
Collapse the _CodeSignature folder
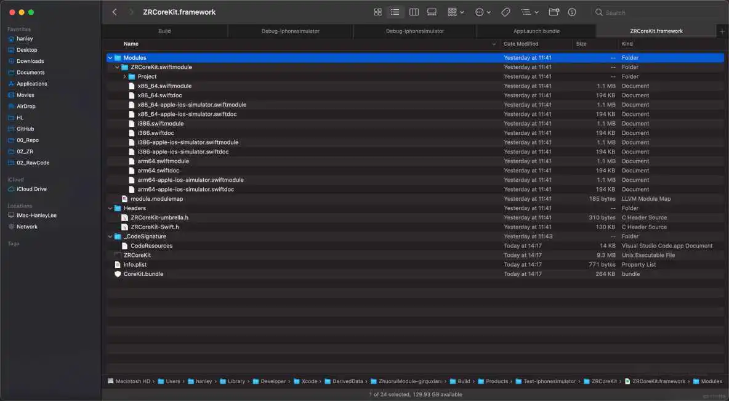click(110, 237)
